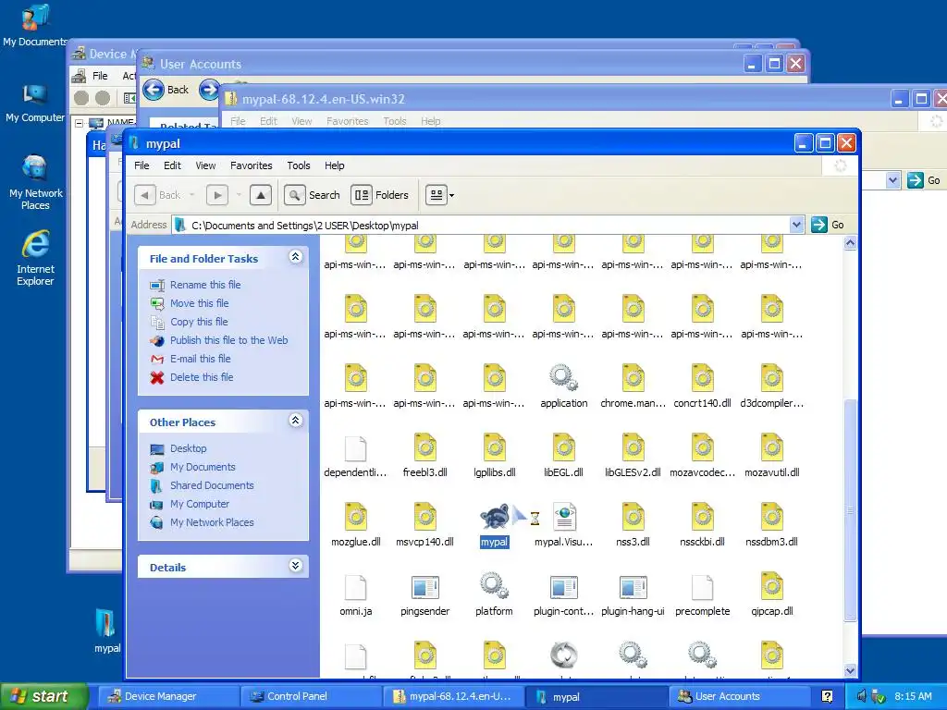The image size is (947, 710).
Task: Collapse the Other Places panel
Action: (295, 421)
